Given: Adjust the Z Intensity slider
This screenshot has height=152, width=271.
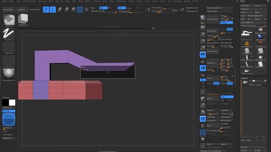Looking at the screenshot, I should click(x=131, y=11).
